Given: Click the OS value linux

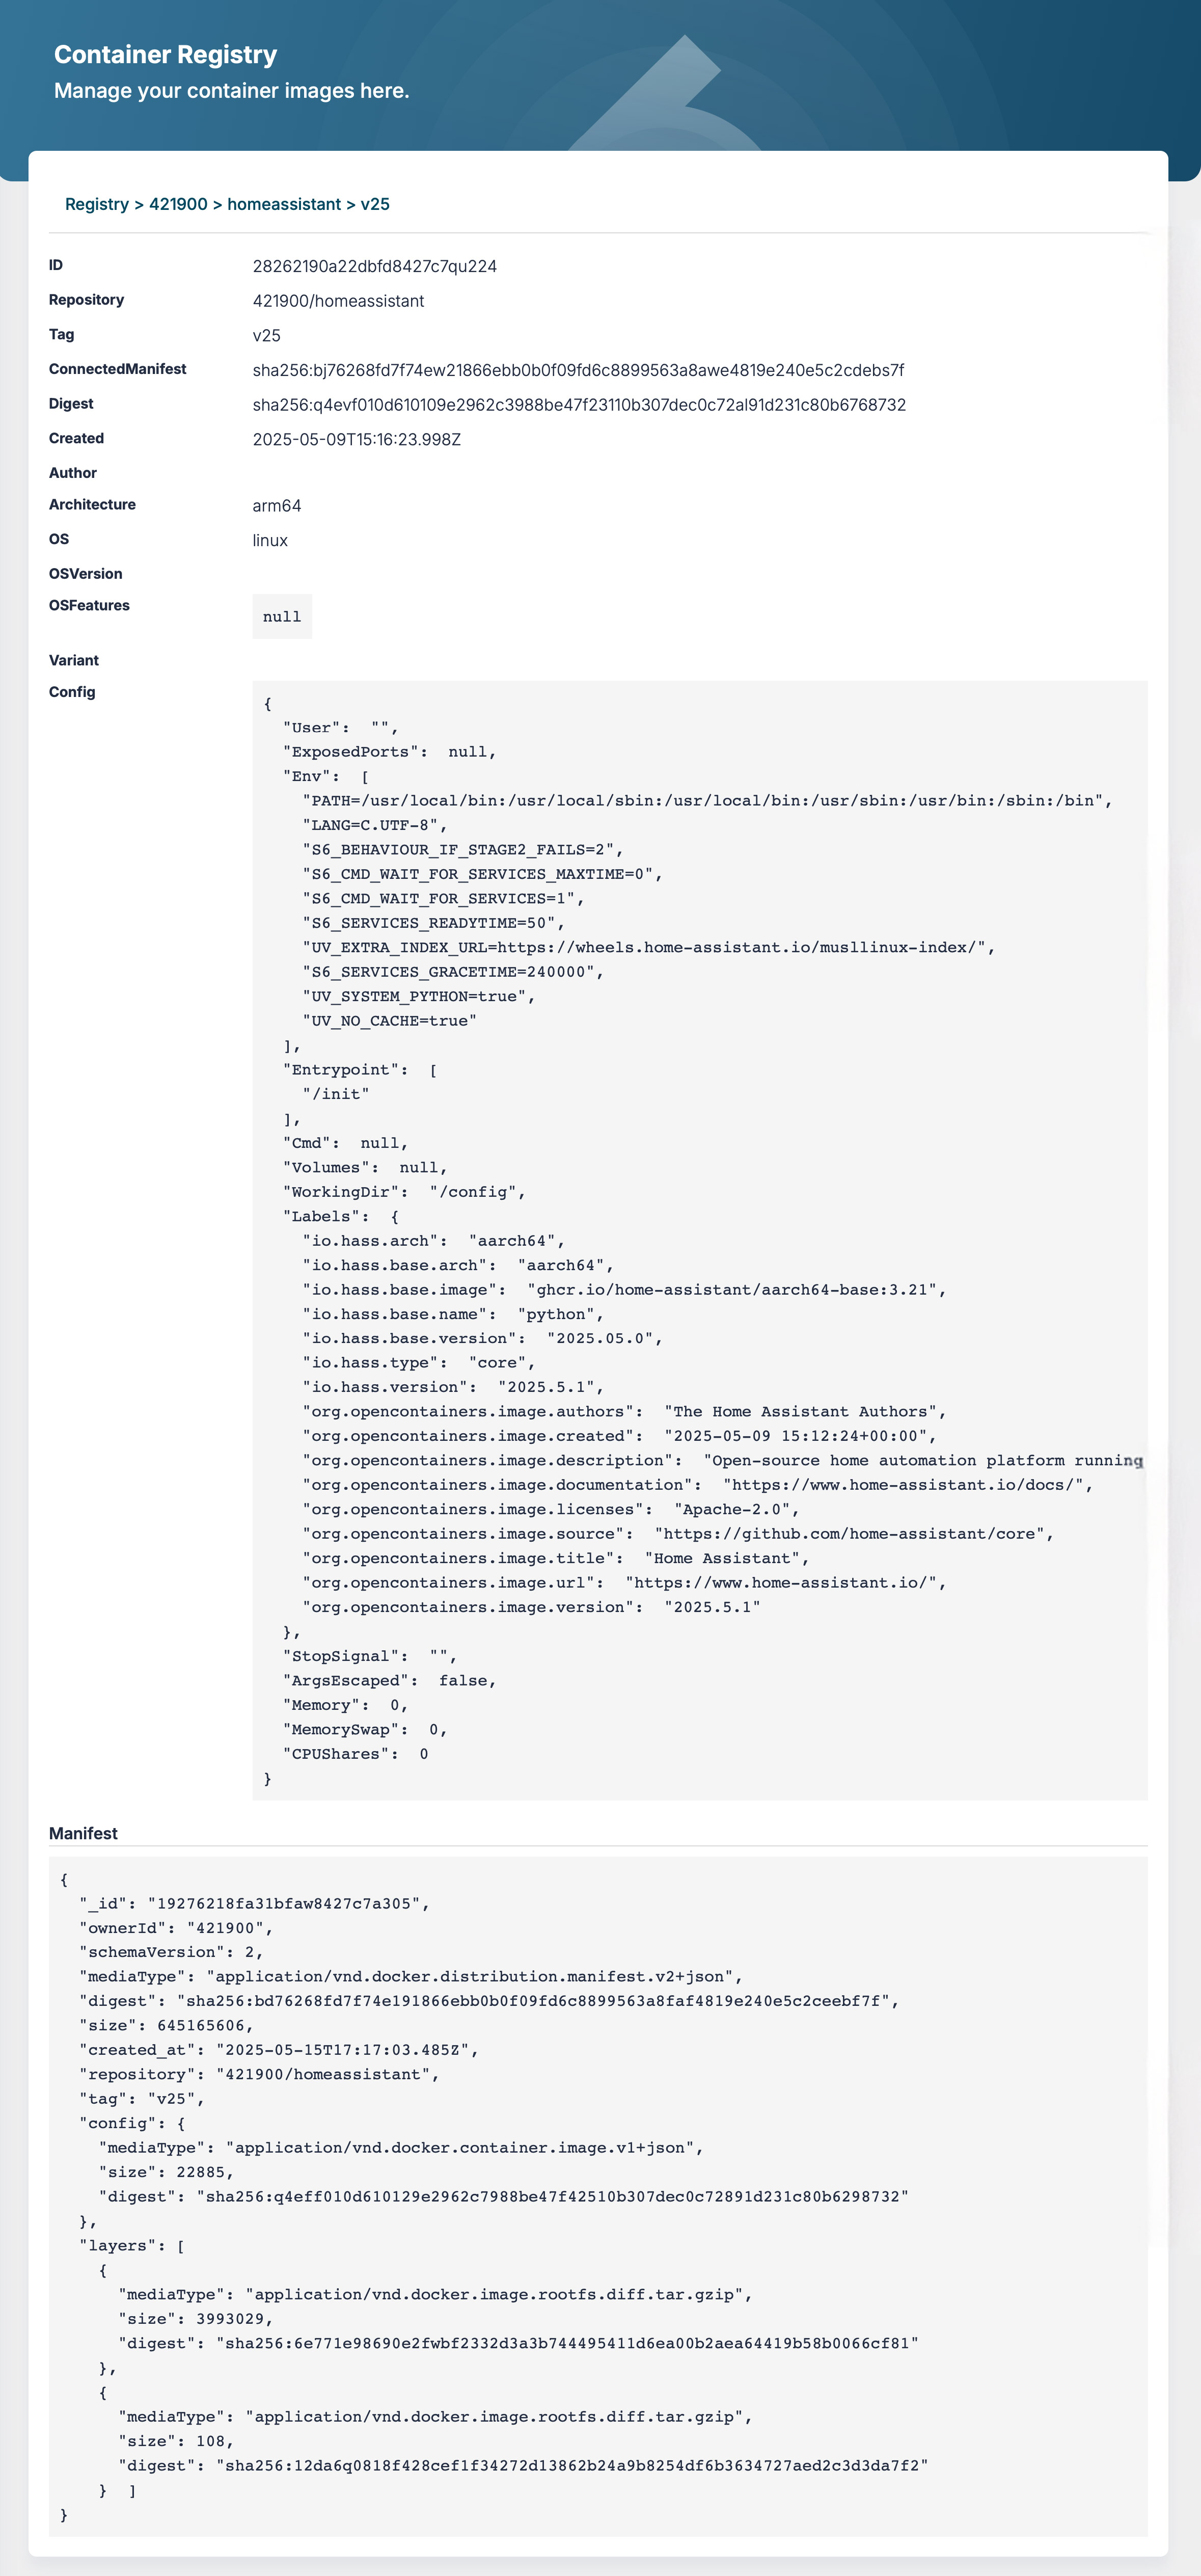Looking at the screenshot, I should click(270, 541).
